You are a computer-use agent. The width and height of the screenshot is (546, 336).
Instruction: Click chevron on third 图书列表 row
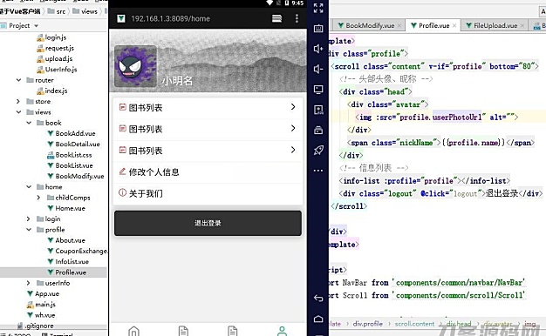click(293, 150)
